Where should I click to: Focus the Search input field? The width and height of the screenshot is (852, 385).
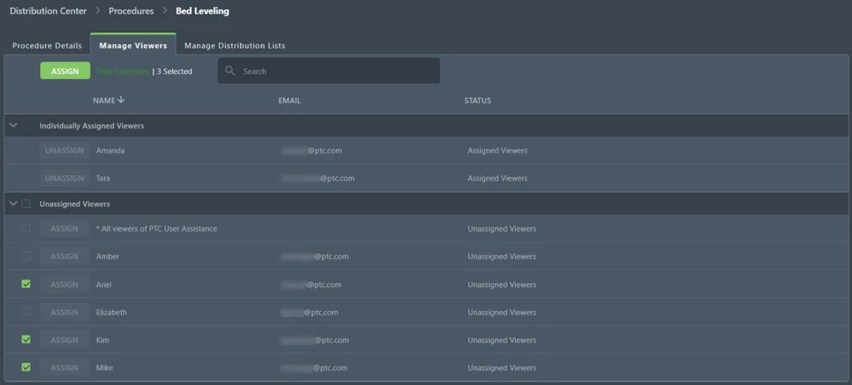(328, 71)
